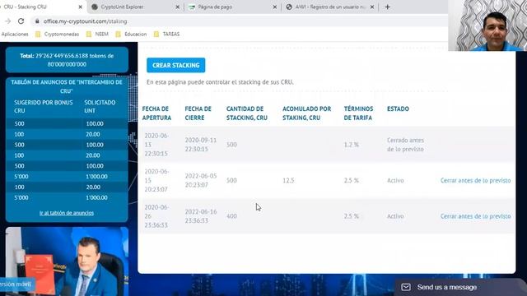The image size is (527, 296).
Task: Click the Total tokens counter box
Action: (67, 60)
